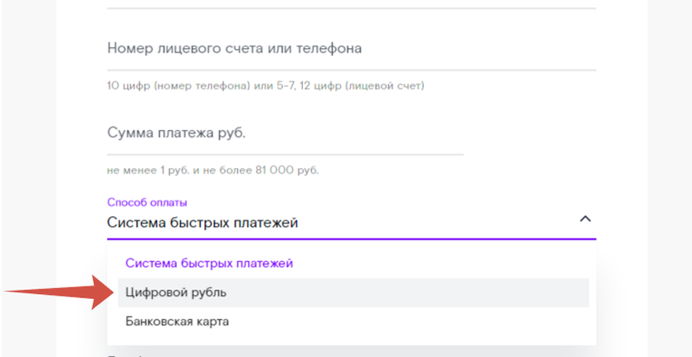
Task: Click the hint about 10 цифр номер телефона
Action: point(266,85)
